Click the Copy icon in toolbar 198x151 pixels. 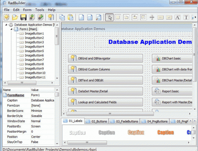[62, 17]
